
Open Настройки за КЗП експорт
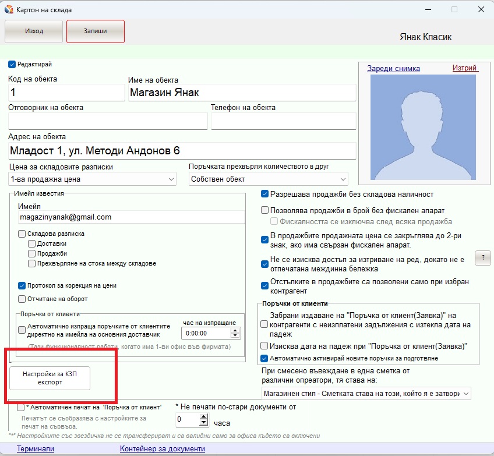coord(50,378)
